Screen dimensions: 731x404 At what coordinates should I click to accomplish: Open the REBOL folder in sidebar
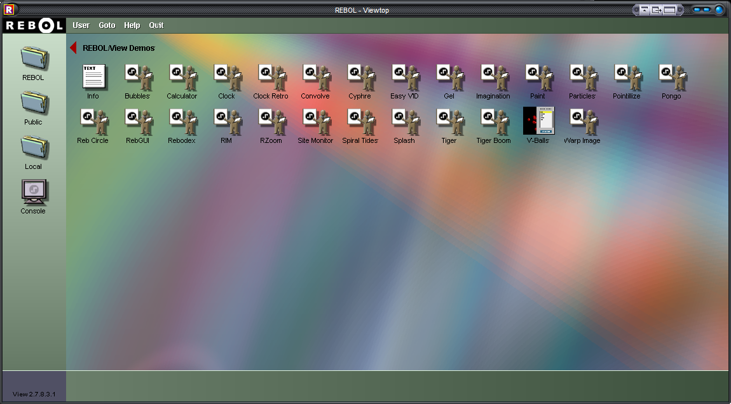pos(34,58)
